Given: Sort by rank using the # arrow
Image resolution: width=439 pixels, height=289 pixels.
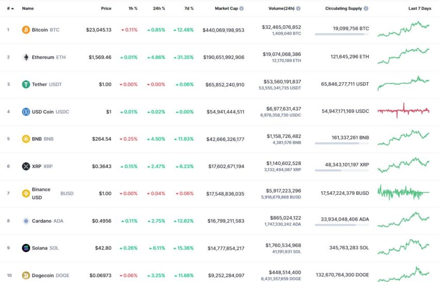Looking at the screenshot, I should [10, 8].
